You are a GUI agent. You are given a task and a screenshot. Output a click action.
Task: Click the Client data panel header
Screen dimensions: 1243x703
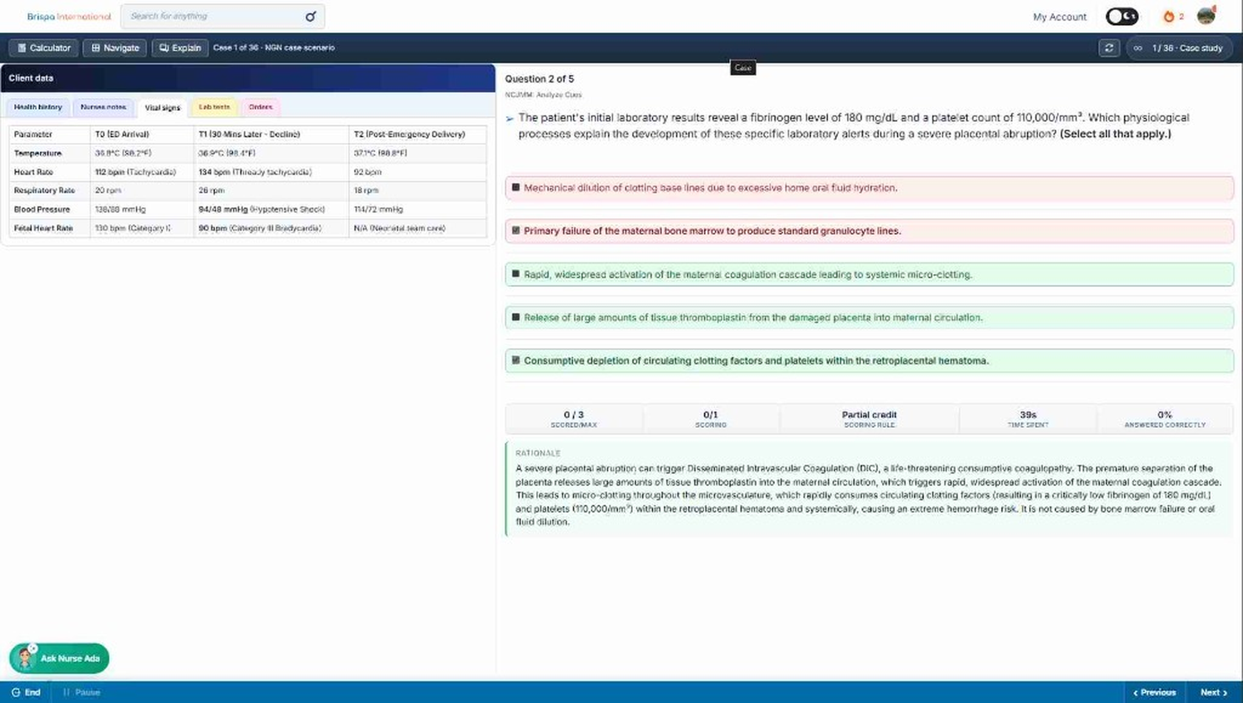[248, 78]
